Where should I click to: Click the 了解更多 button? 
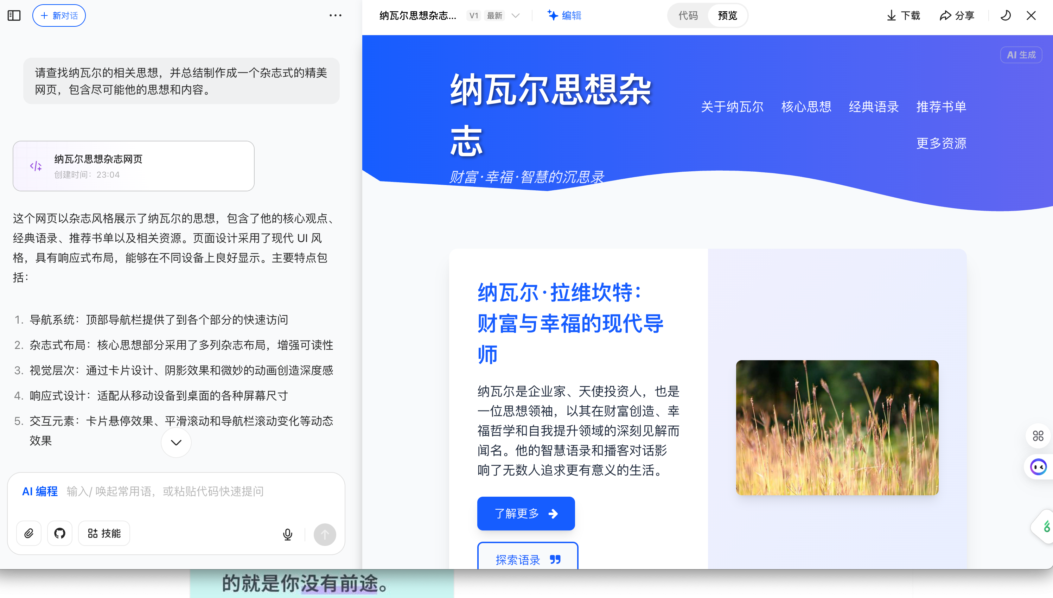(526, 513)
